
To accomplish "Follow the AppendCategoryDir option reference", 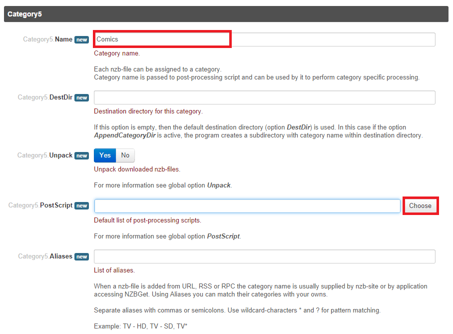I will pyautogui.click(x=124, y=135).
